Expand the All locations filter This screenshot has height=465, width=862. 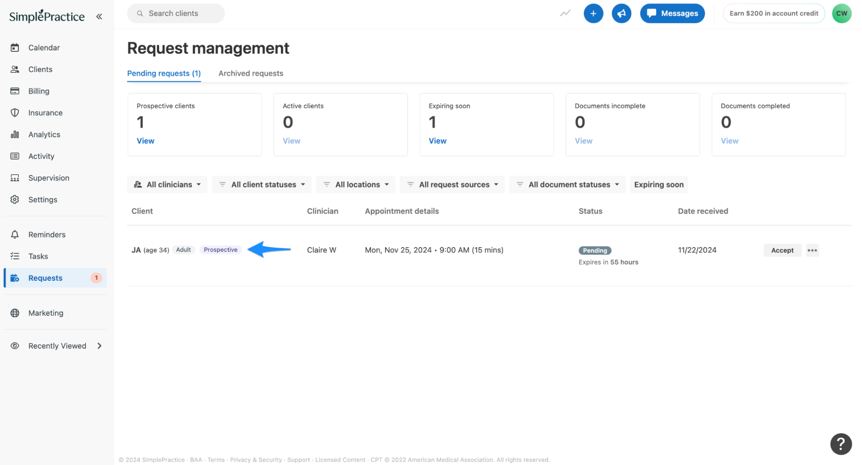pos(355,184)
